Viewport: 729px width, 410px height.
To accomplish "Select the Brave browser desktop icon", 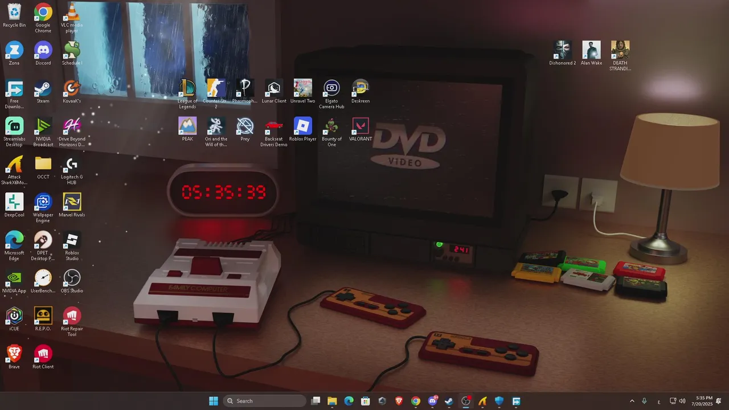I will coord(14,358).
